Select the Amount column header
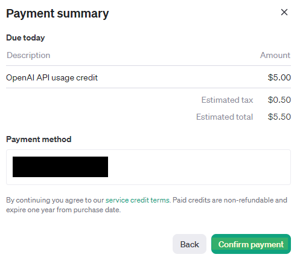This screenshot has width=300, height=263. (x=275, y=55)
